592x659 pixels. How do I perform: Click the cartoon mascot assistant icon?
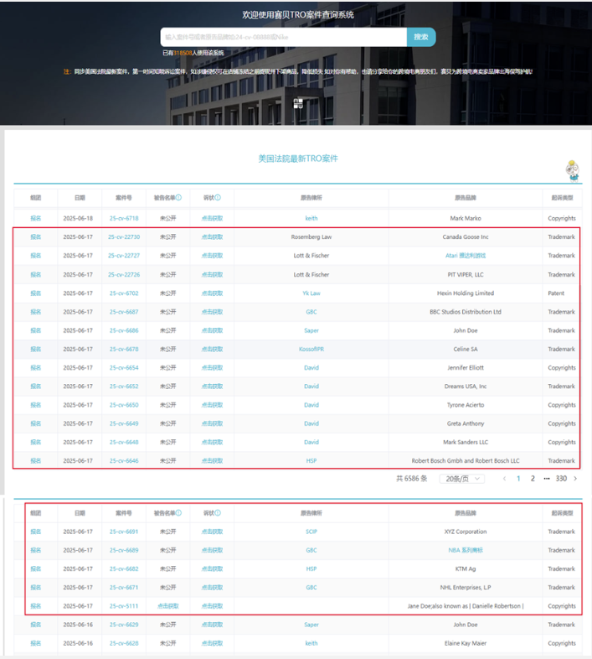574,170
